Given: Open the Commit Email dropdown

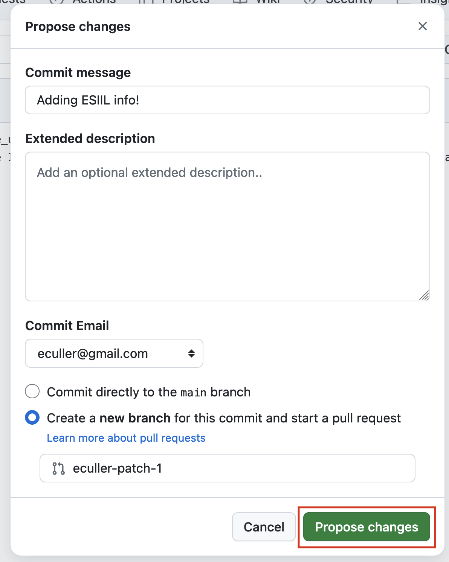Looking at the screenshot, I should tap(114, 353).
